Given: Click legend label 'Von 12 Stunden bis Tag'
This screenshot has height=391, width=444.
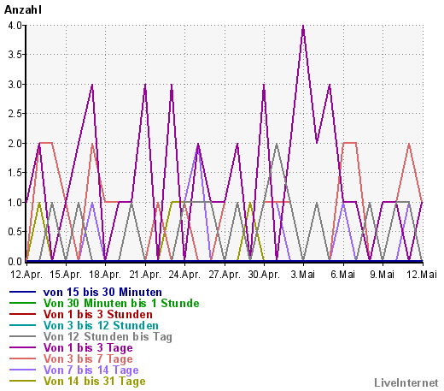Looking at the screenshot, I should [x=108, y=337].
